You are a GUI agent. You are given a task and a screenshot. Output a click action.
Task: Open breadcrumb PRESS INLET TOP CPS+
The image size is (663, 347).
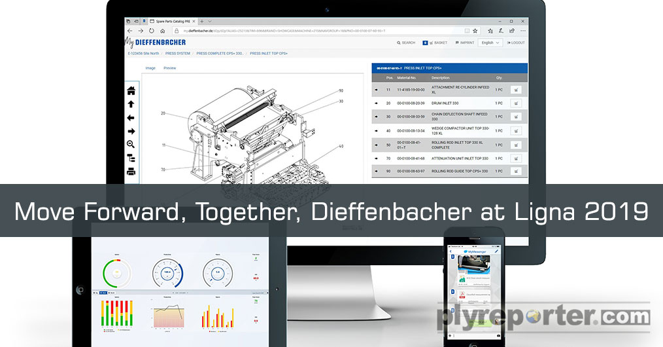(x=269, y=54)
